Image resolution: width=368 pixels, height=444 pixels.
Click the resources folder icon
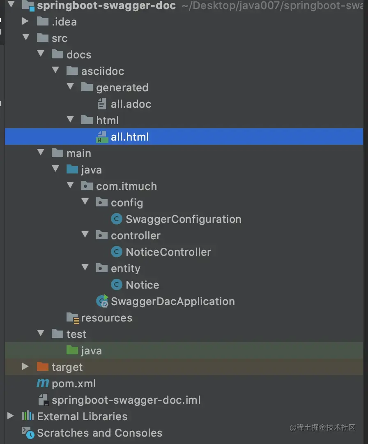tap(73, 318)
